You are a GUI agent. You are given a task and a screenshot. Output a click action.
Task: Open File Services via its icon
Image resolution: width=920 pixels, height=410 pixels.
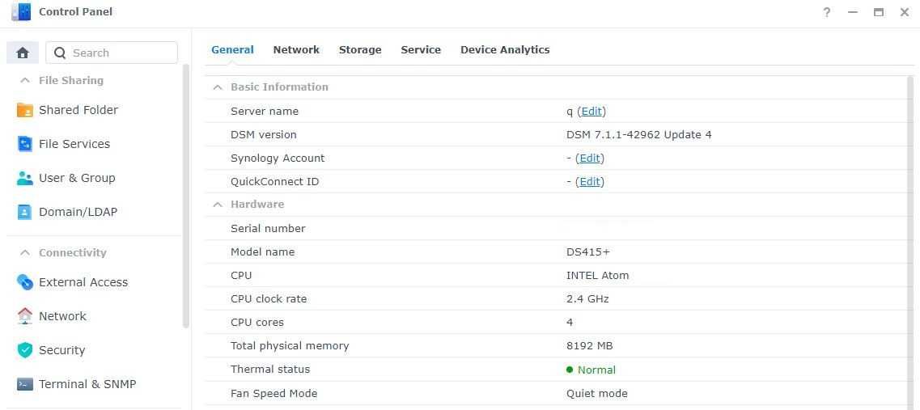pos(24,144)
